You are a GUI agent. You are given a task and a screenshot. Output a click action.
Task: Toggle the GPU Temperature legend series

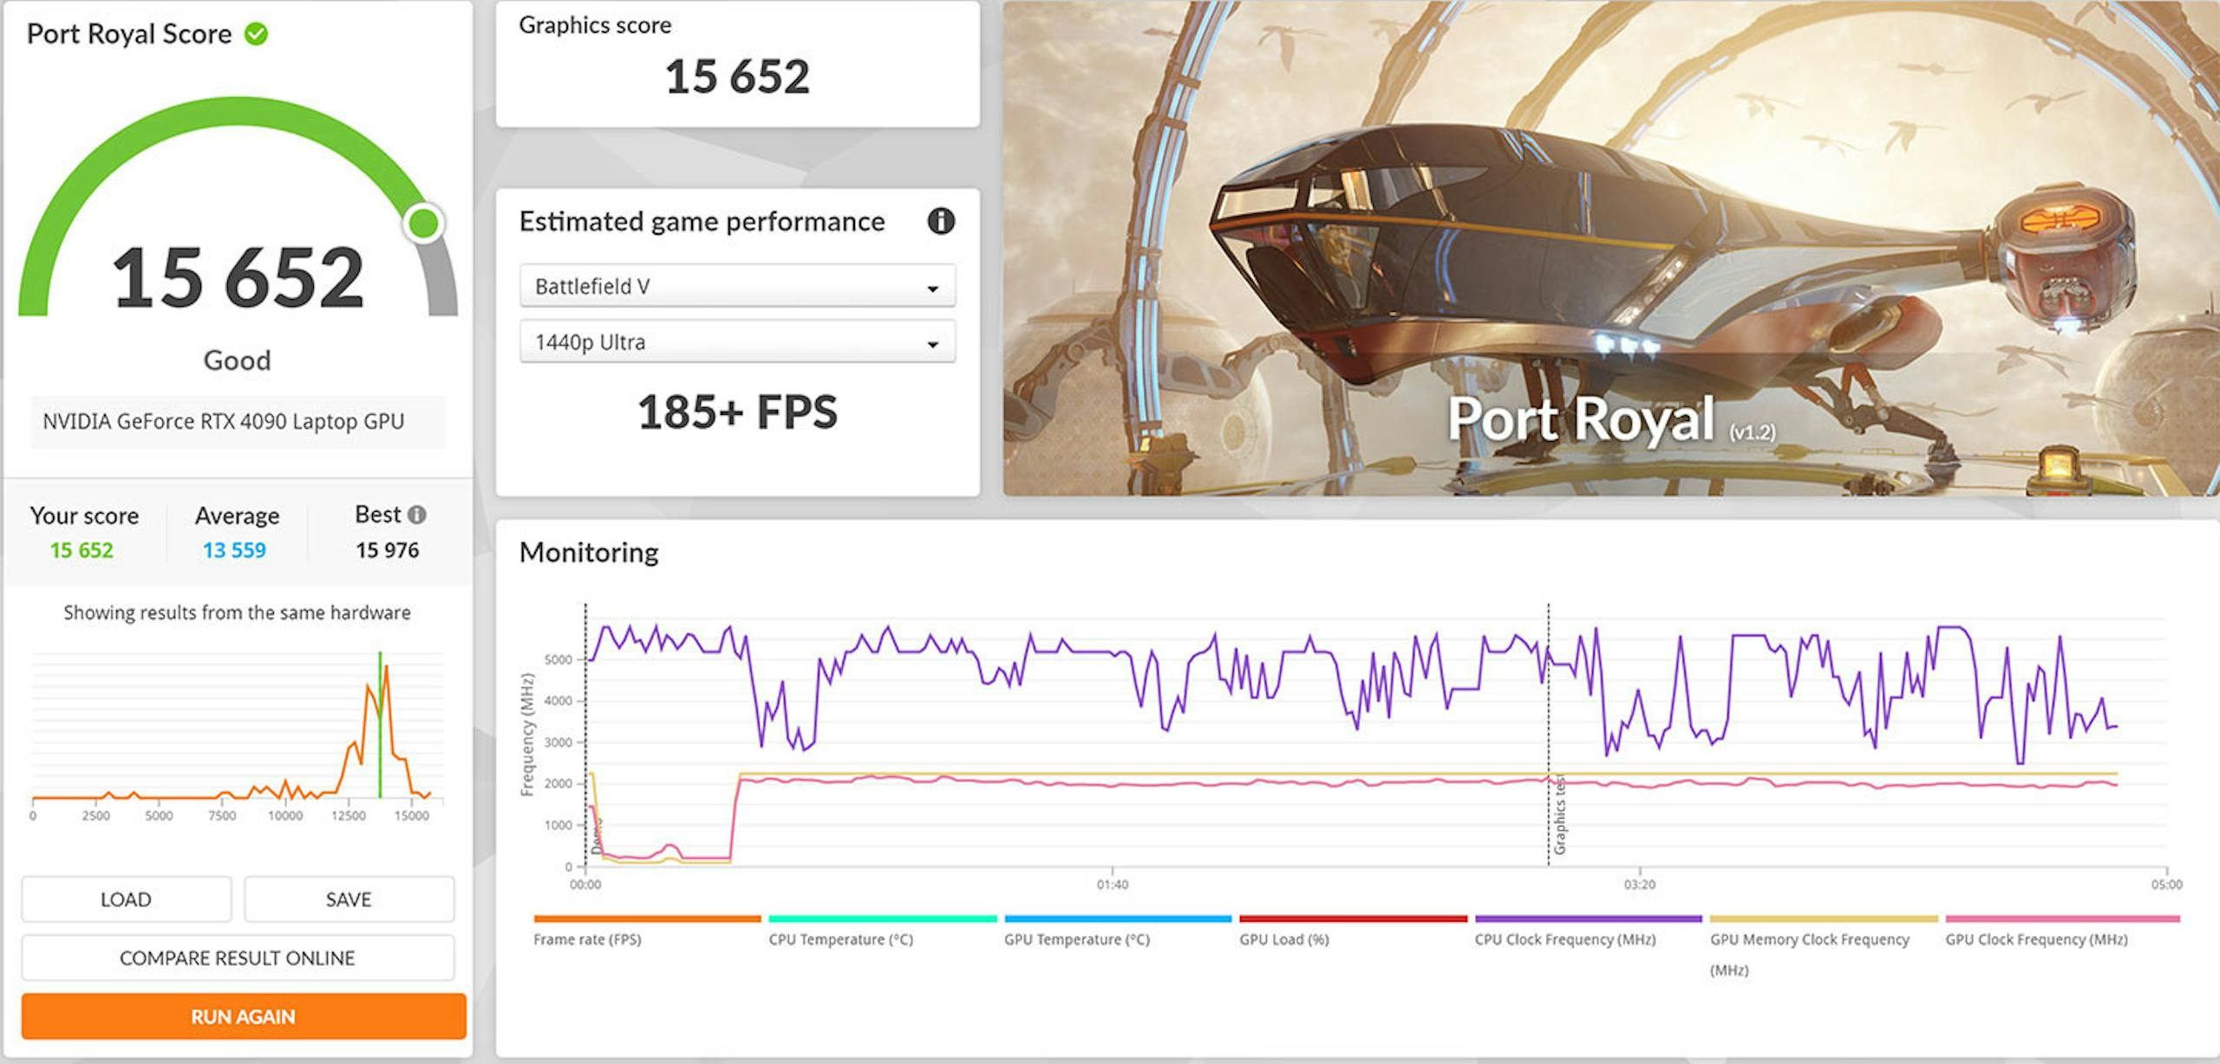[1076, 939]
